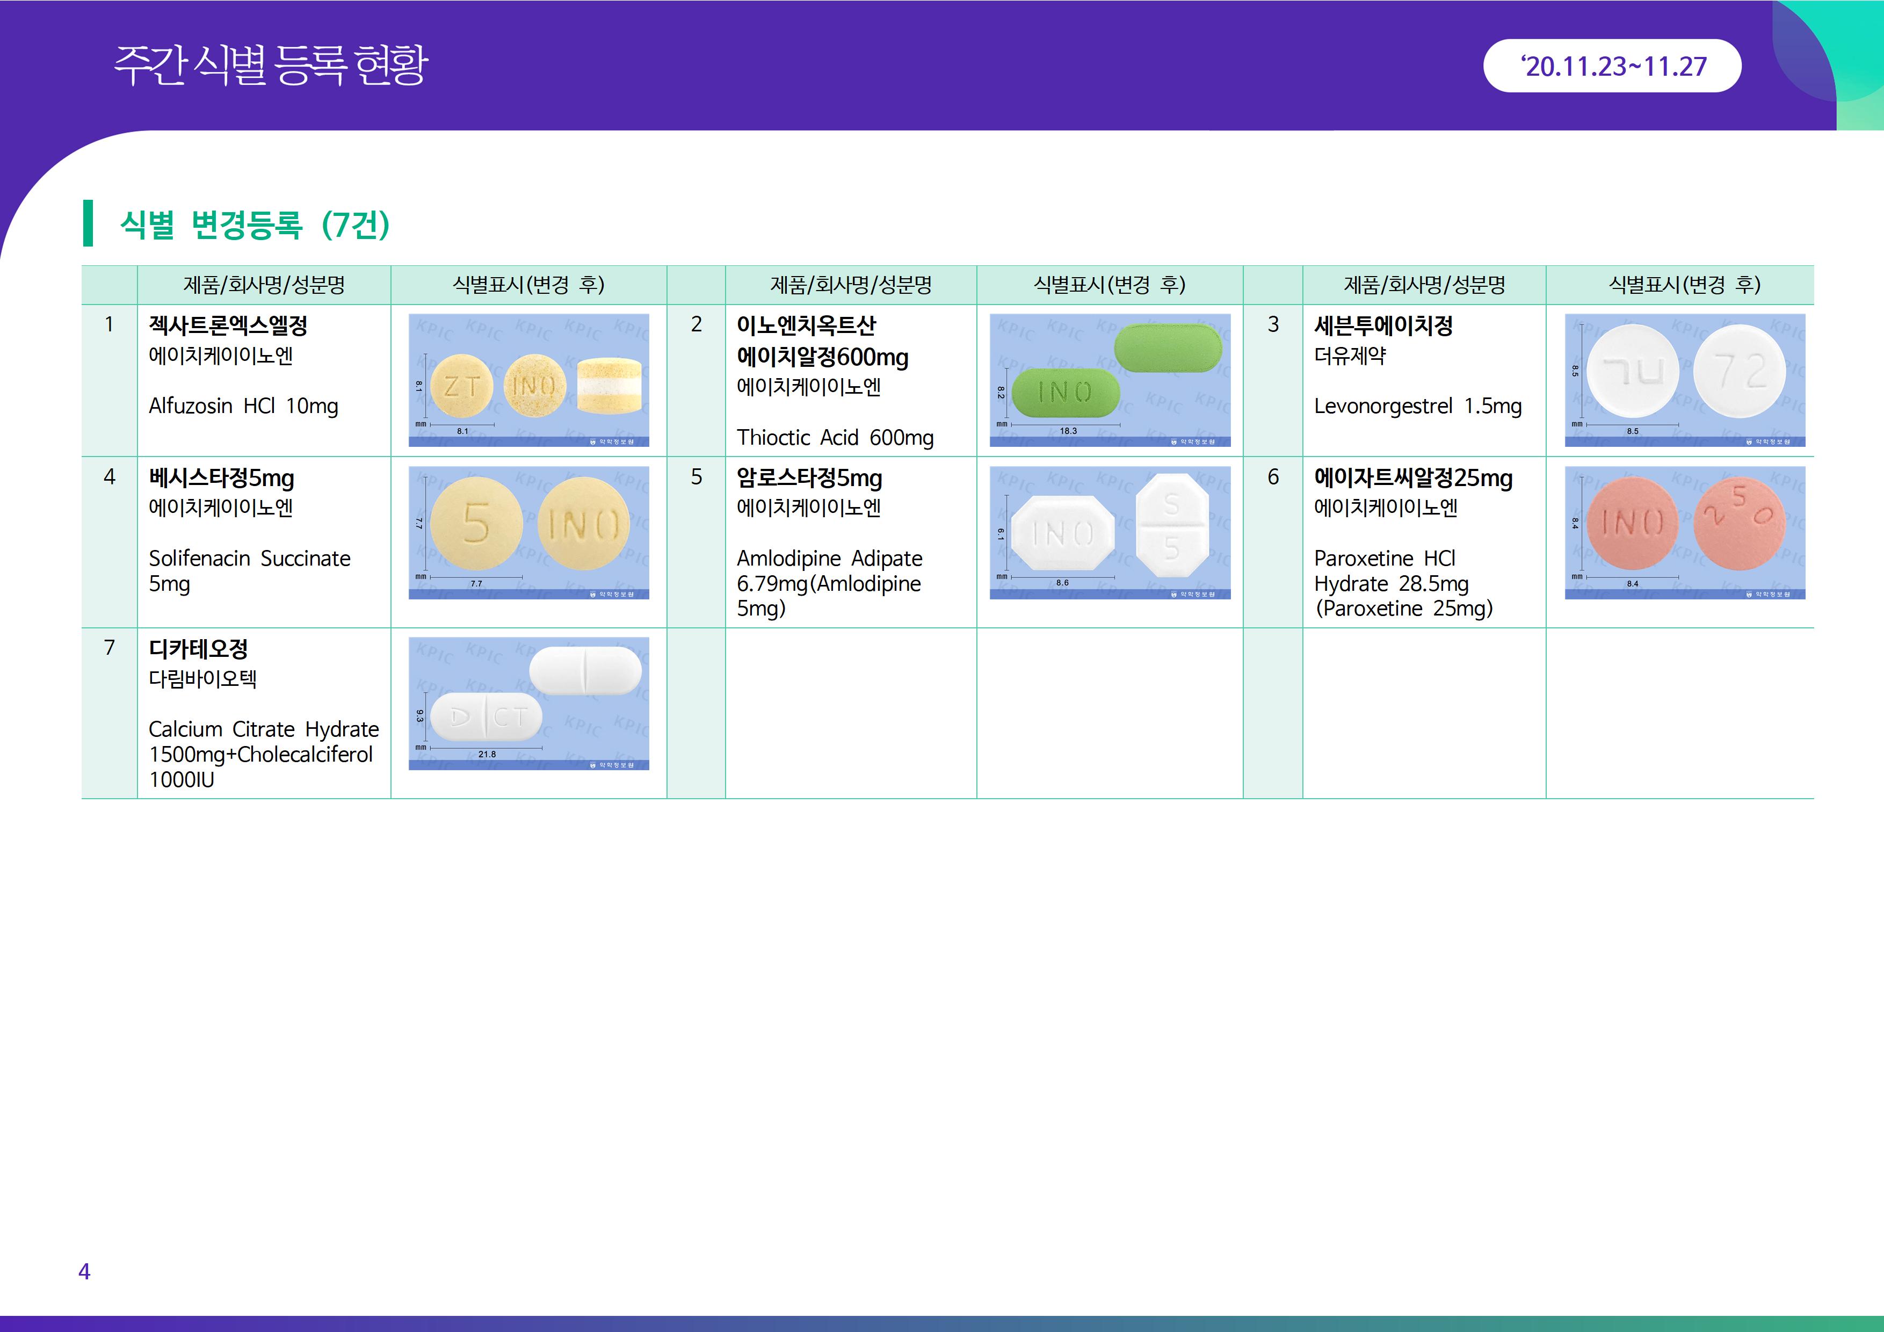
Task: Click the 베시스타정5mg yellow tablet image
Action: (x=528, y=533)
